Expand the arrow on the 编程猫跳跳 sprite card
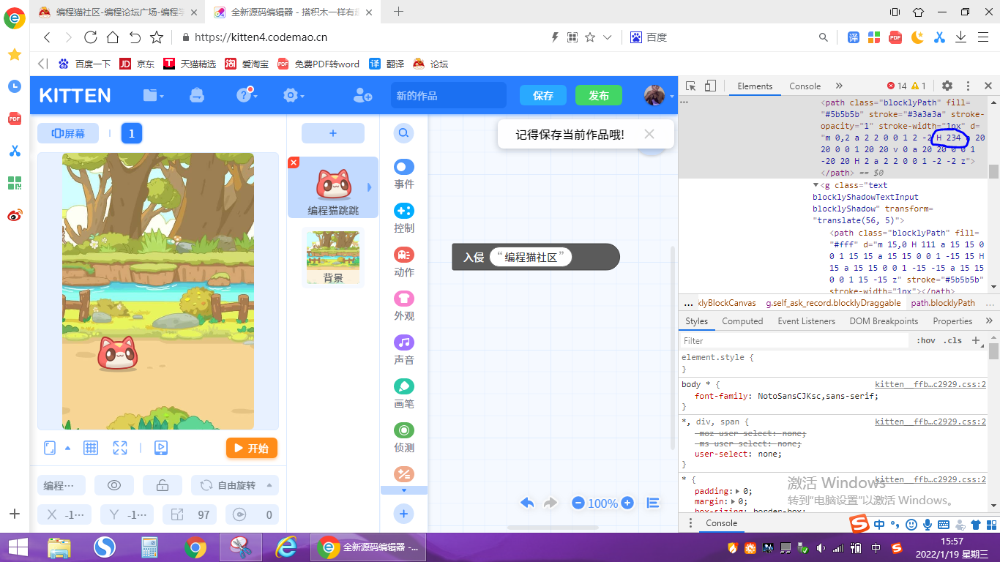The height and width of the screenshot is (562, 1000). (x=369, y=187)
